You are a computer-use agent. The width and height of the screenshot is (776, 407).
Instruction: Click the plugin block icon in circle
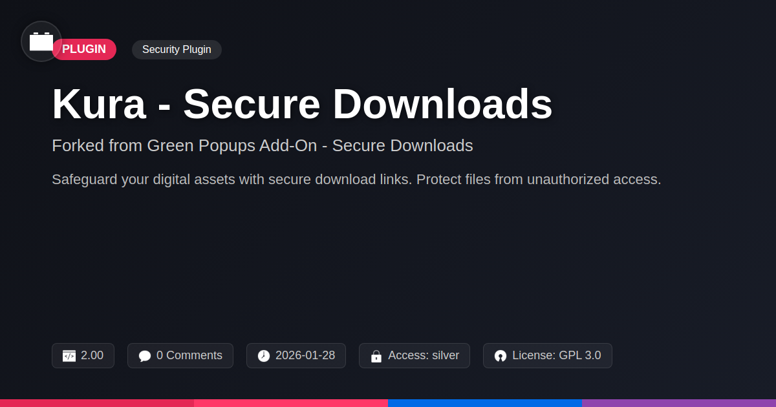pyautogui.click(x=41, y=41)
